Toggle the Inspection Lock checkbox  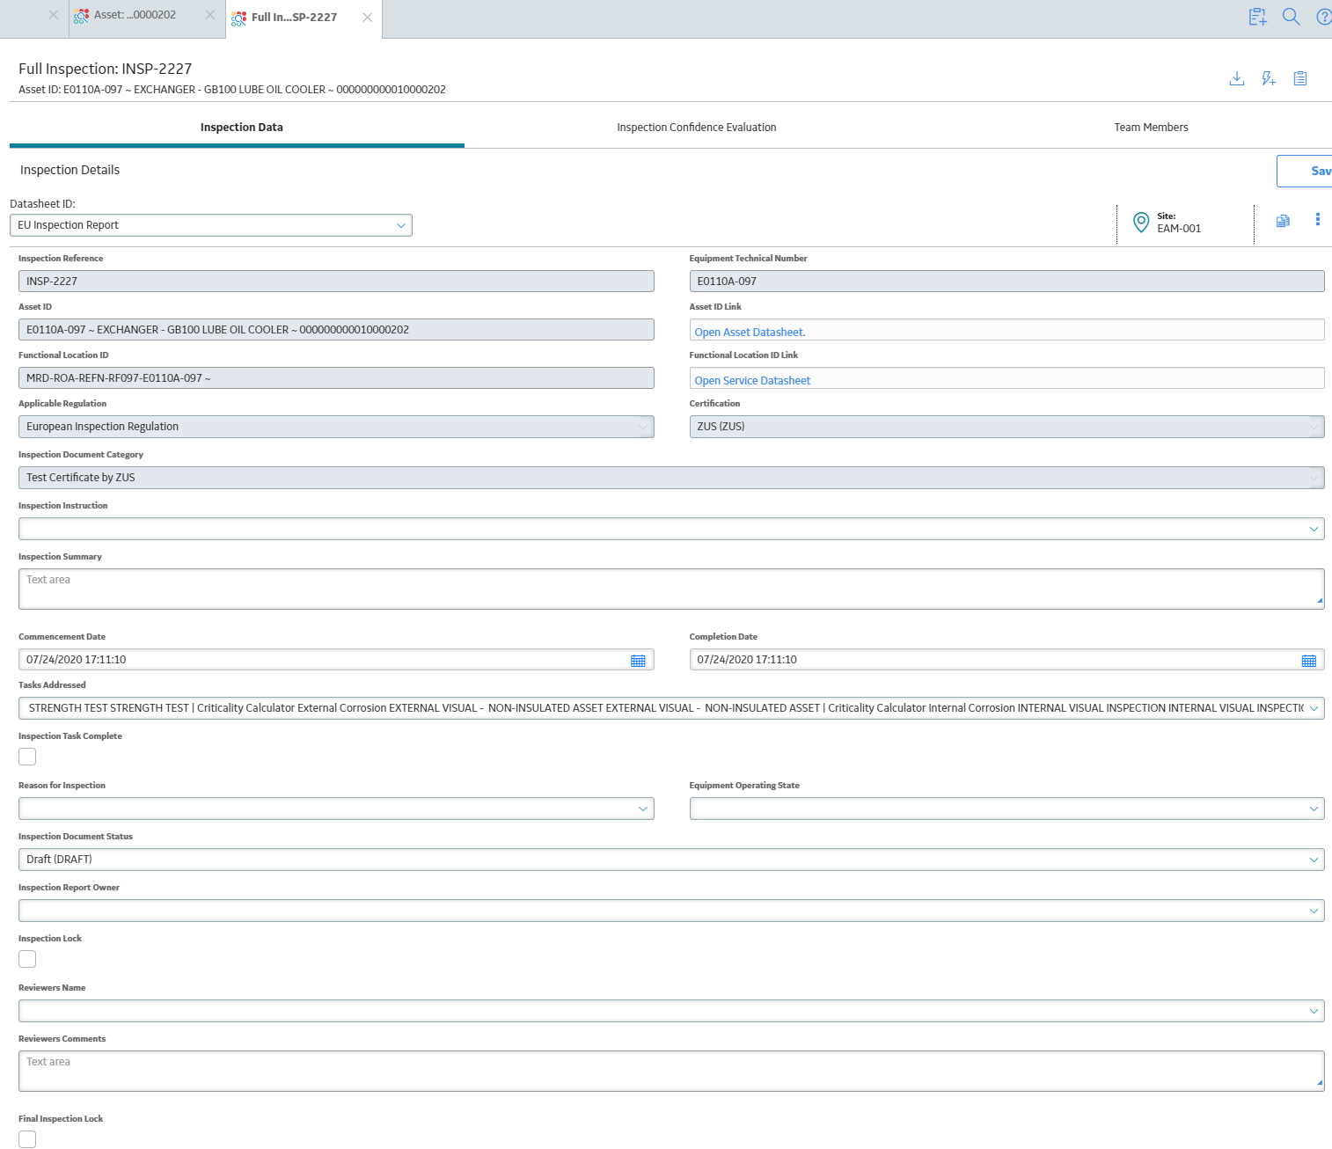click(27, 959)
